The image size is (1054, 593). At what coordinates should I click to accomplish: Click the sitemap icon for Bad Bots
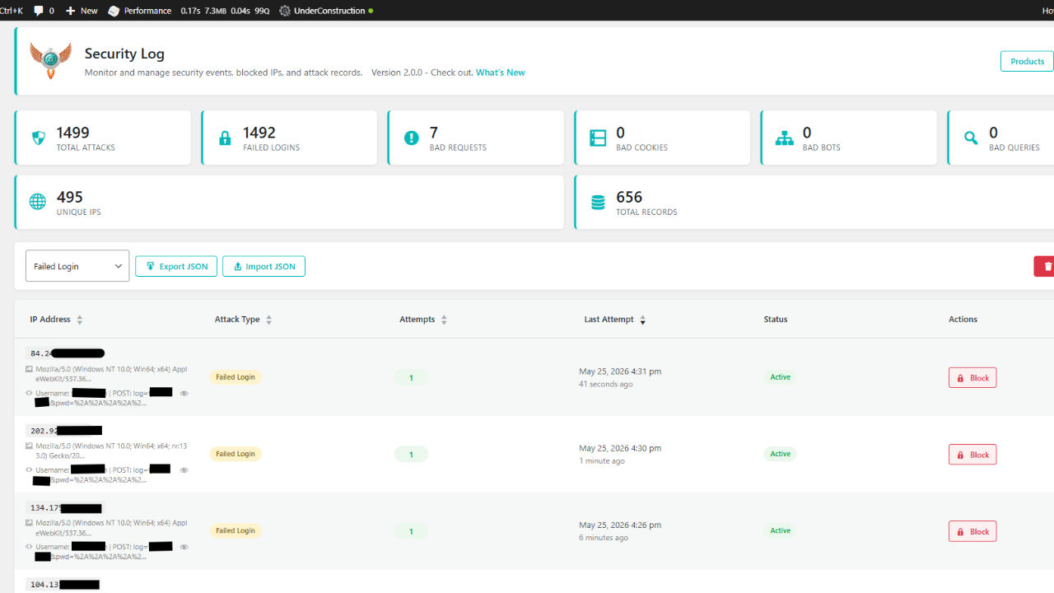785,138
